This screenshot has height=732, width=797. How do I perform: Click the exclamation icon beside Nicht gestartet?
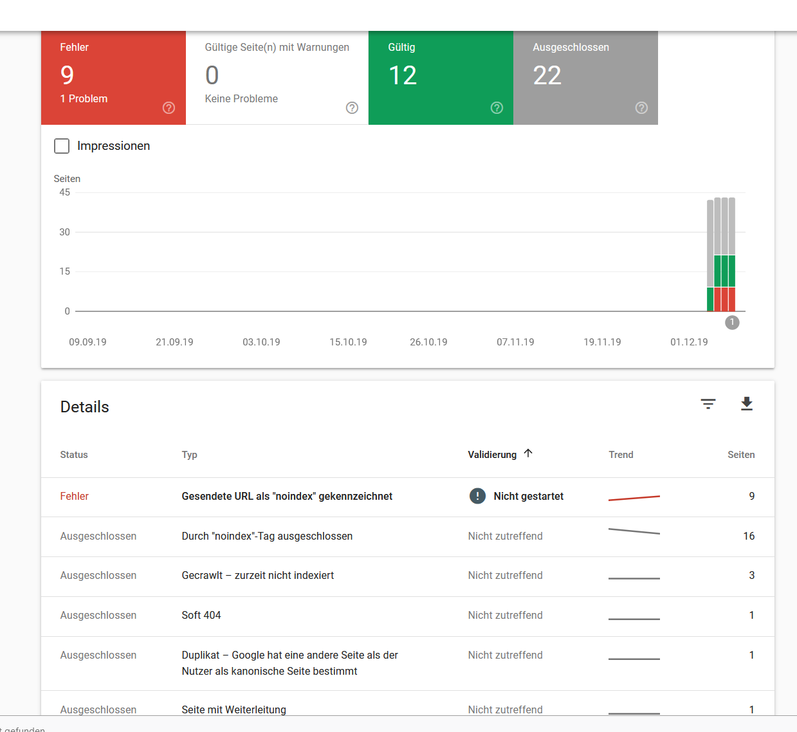click(477, 496)
